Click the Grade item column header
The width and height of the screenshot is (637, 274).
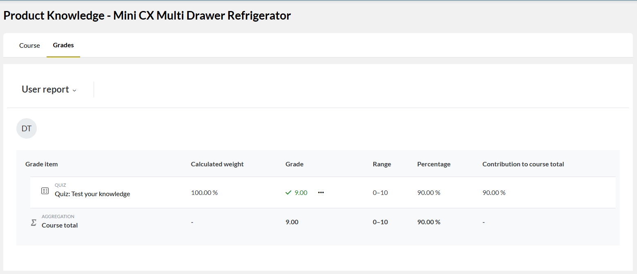point(42,164)
